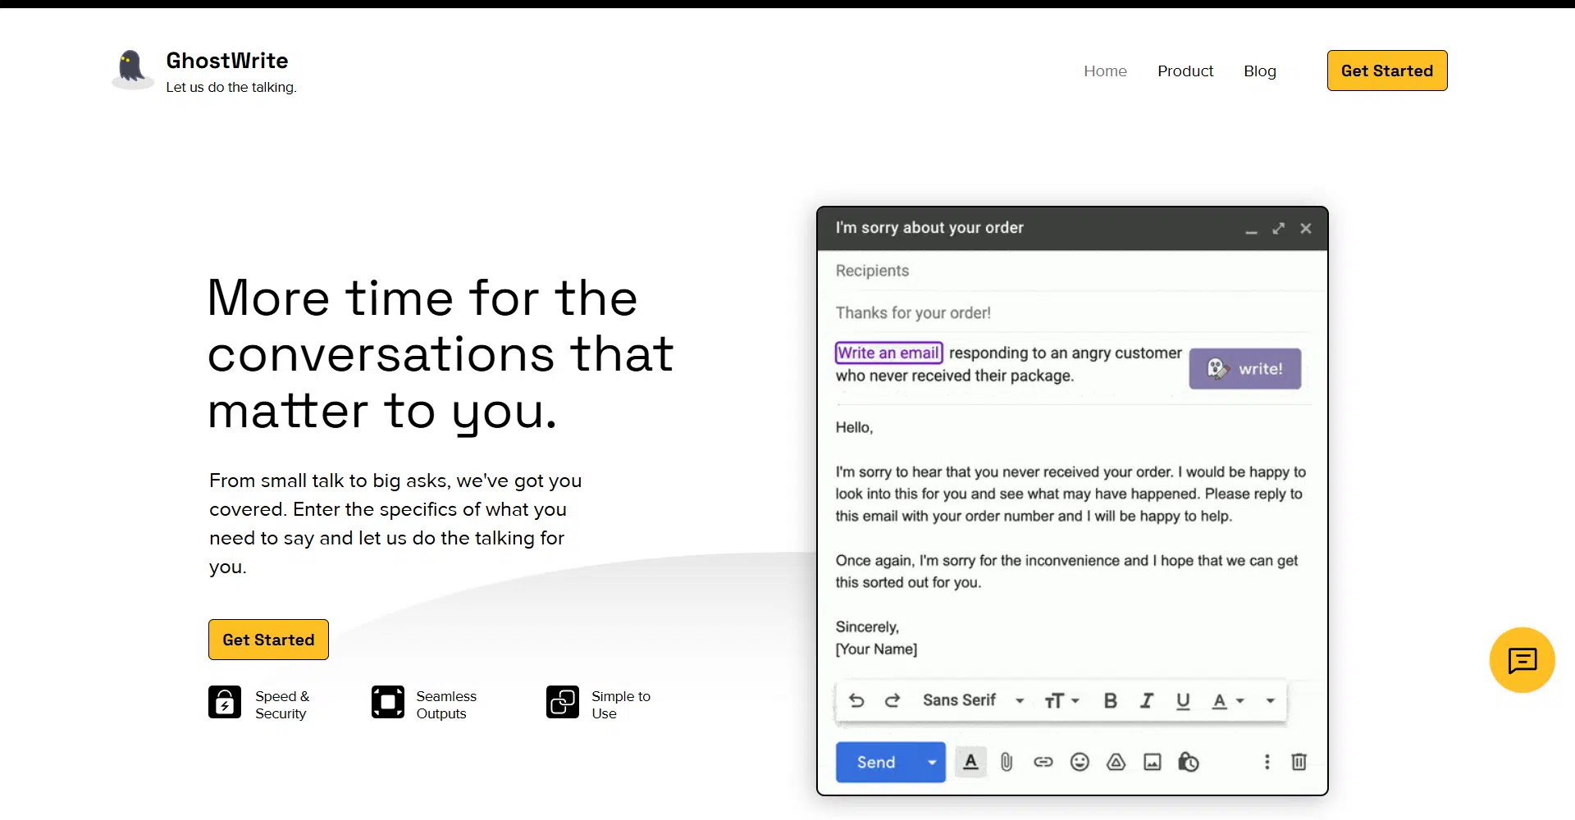Viewport: 1575px width, 820px height.
Task: Toggle bold formatting in email toolbar
Action: [1110, 700]
